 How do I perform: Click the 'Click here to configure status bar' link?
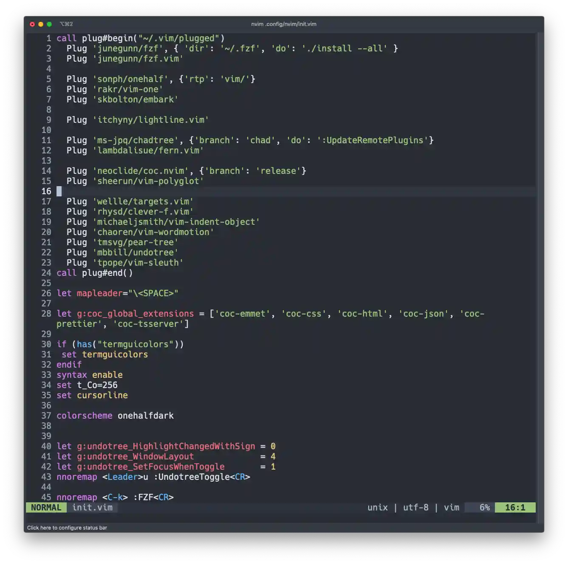click(x=67, y=527)
